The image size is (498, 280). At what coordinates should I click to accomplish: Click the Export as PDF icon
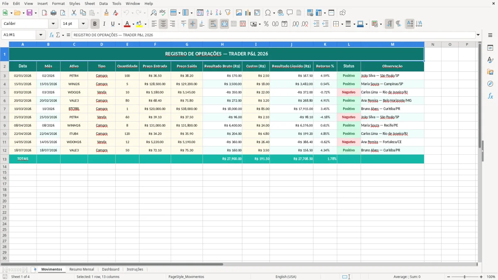tap(44, 13)
